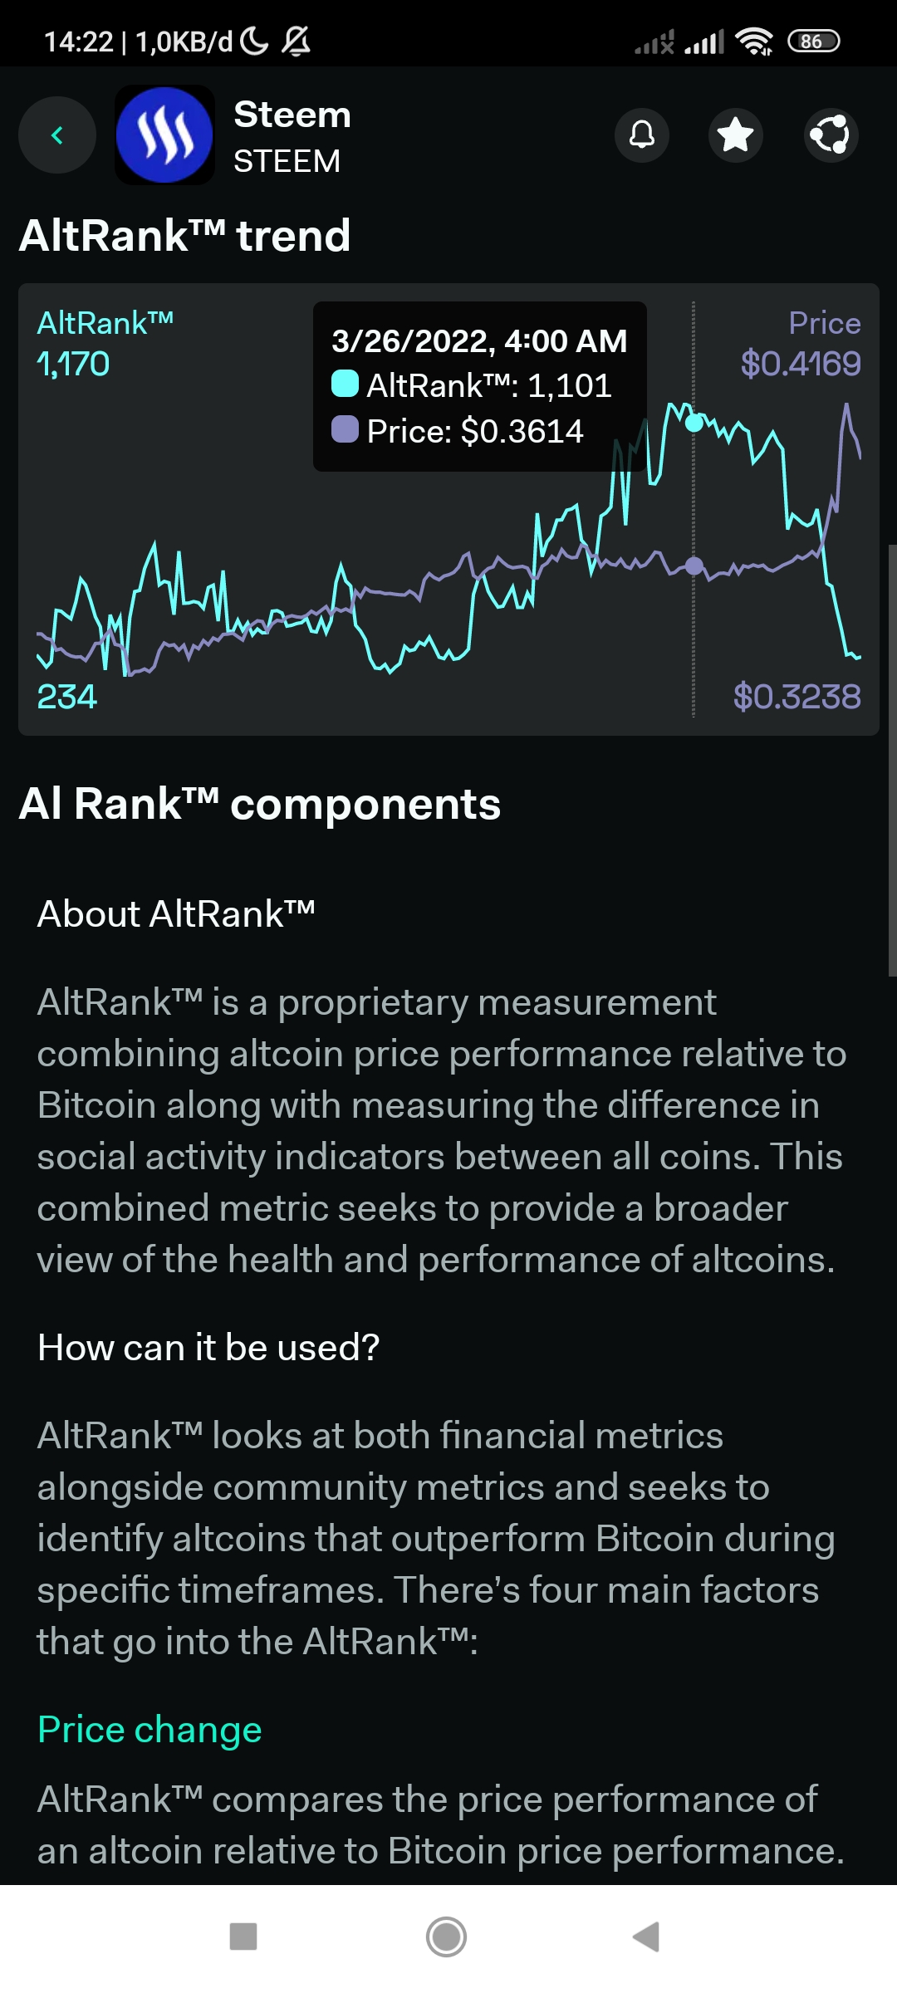Tap the back arrow button

[x=57, y=135]
